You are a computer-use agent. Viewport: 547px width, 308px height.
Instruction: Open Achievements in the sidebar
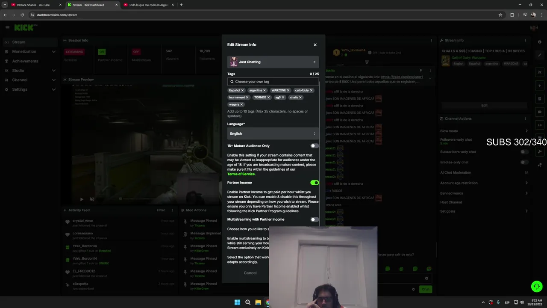29,61
